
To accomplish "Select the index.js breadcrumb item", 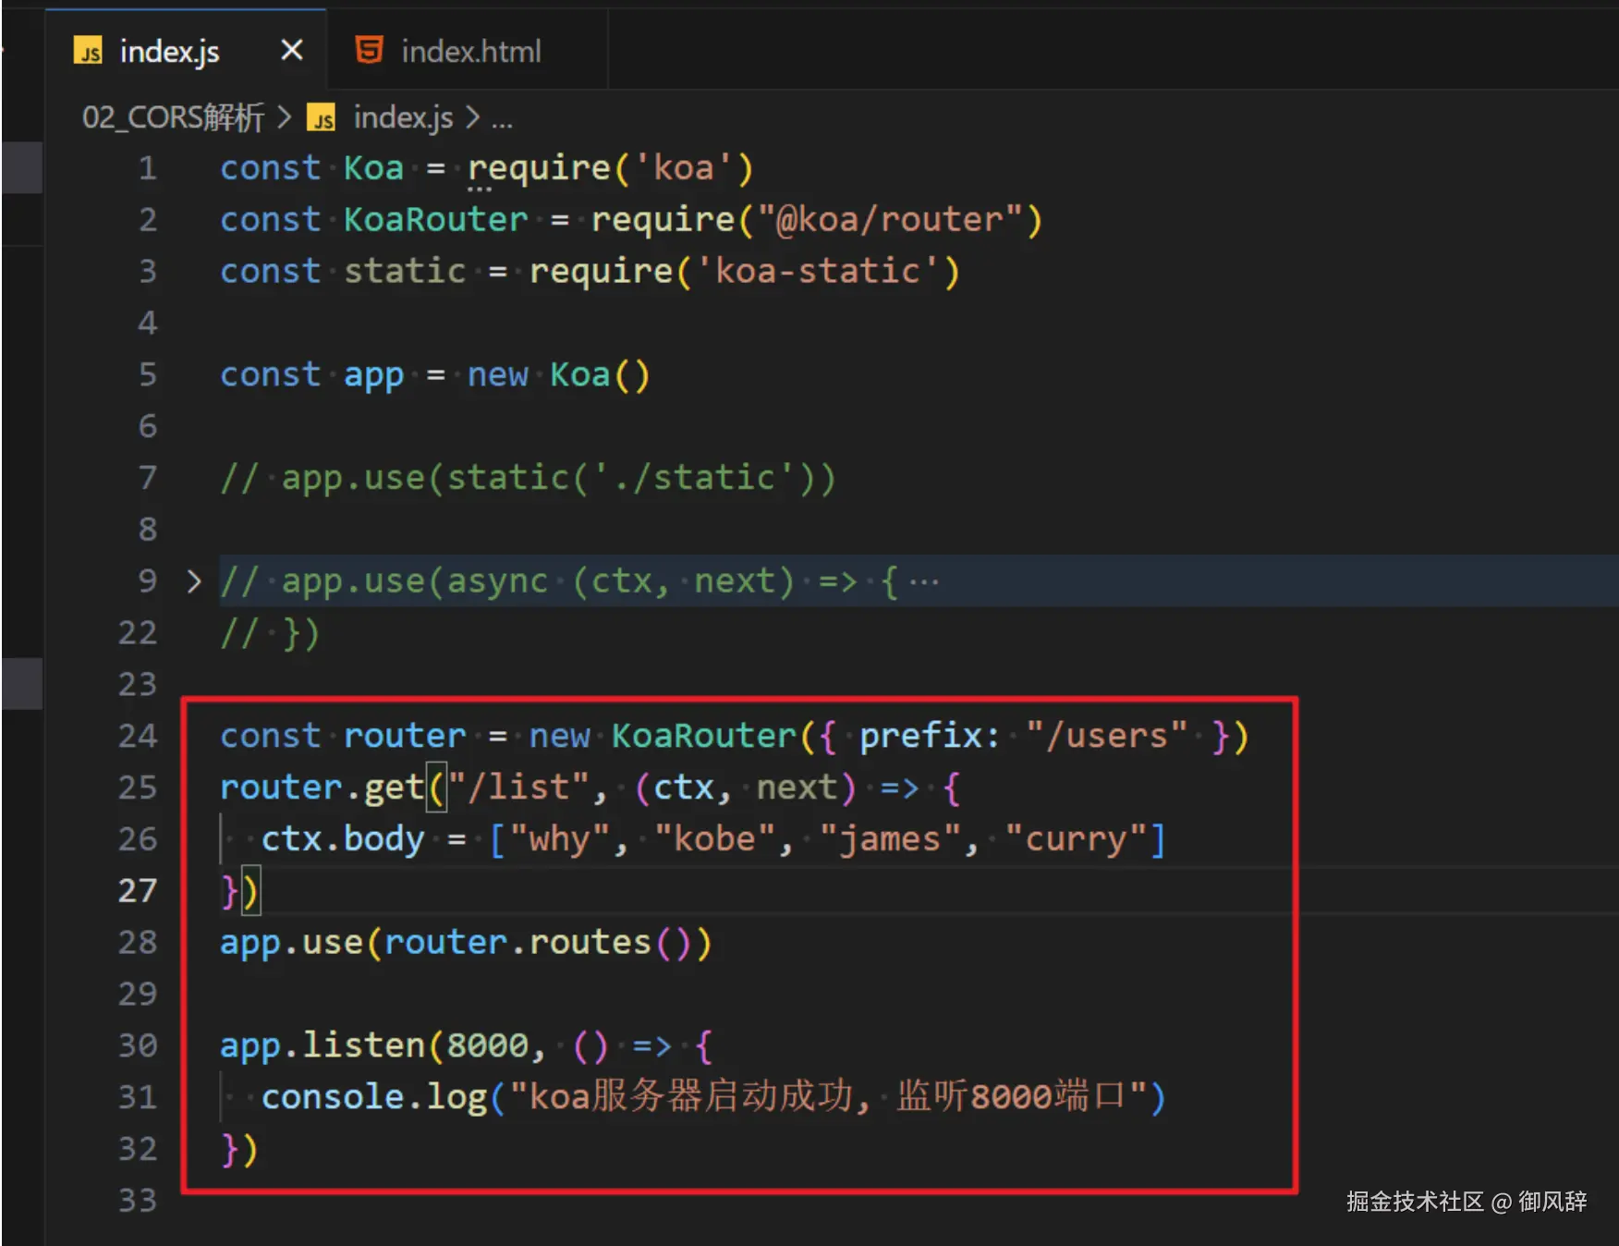I will tap(403, 117).
